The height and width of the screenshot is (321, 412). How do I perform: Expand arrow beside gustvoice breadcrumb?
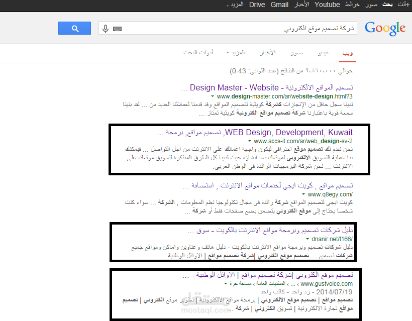pyautogui.click(x=226, y=284)
